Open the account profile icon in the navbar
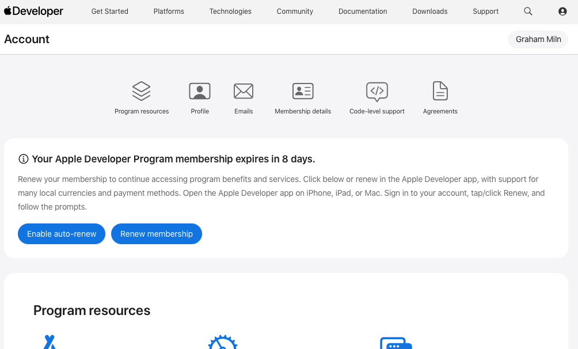Viewport: 578px width, 349px height. pos(562,12)
